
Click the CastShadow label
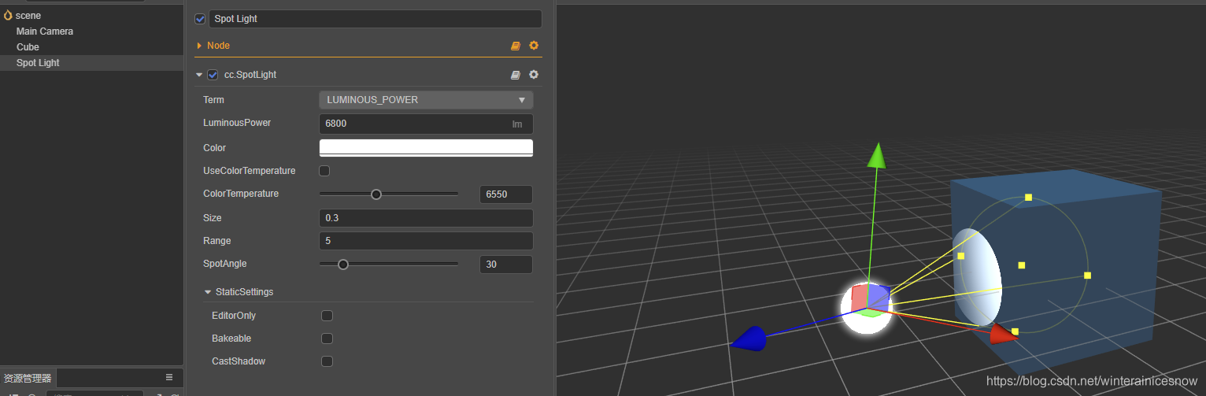tap(239, 361)
